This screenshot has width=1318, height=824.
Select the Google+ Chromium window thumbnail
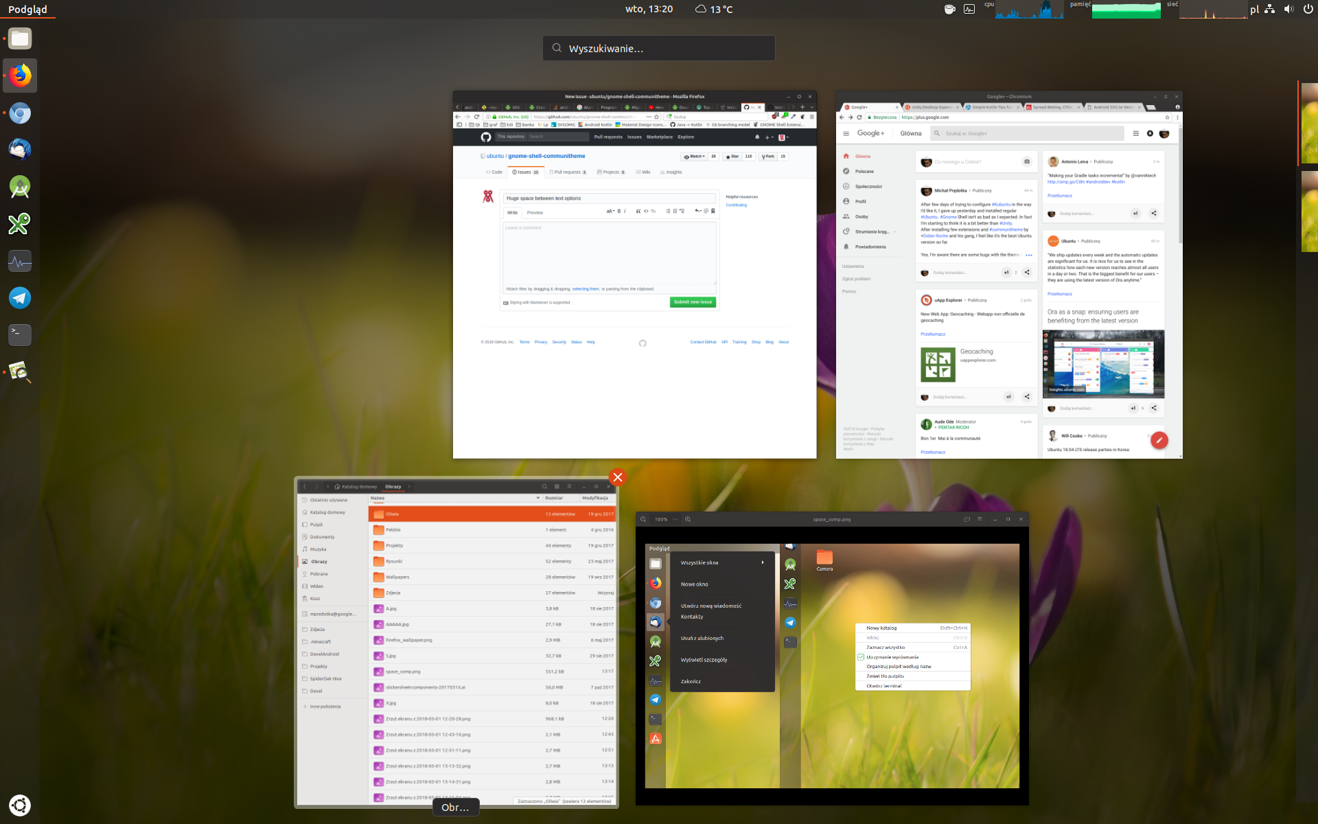pyautogui.click(x=1009, y=275)
